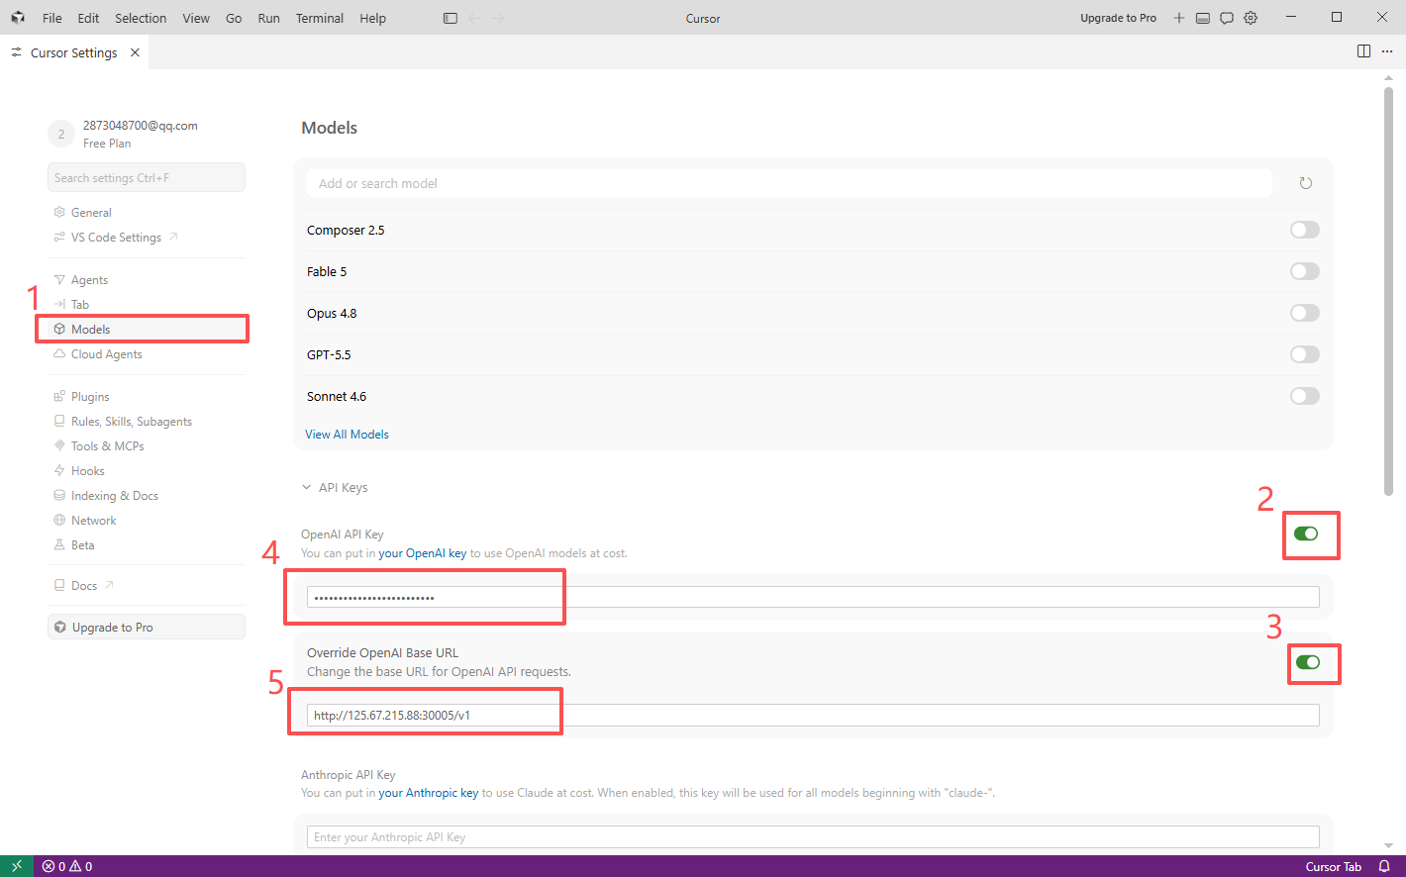Open the remote window indicator in the status bar
The width and height of the screenshot is (1406, 877).
click(x=17, y=866)
